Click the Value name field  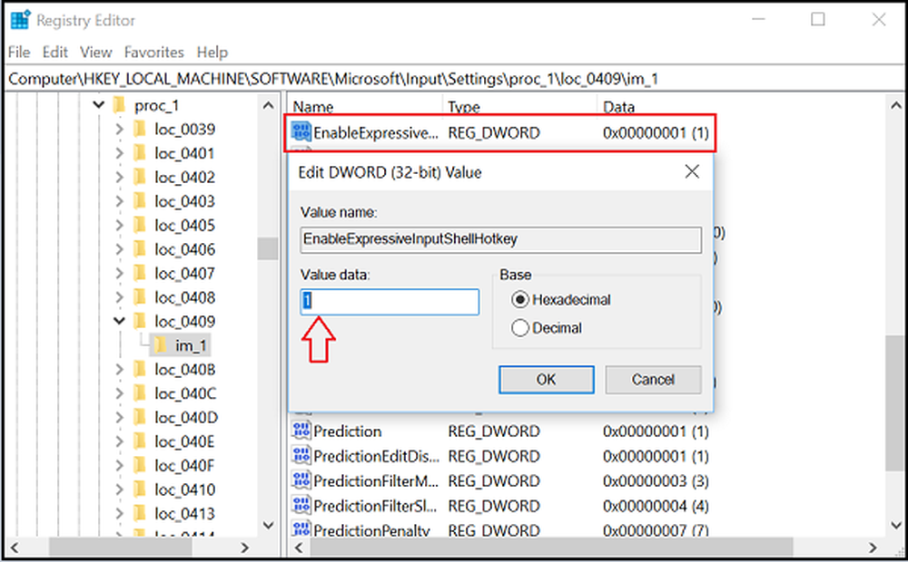501,239
